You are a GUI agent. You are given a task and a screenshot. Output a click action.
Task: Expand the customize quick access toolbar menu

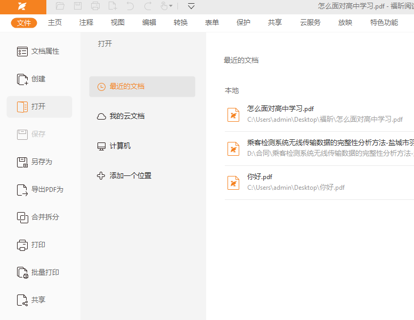click(x=191, y=6)
